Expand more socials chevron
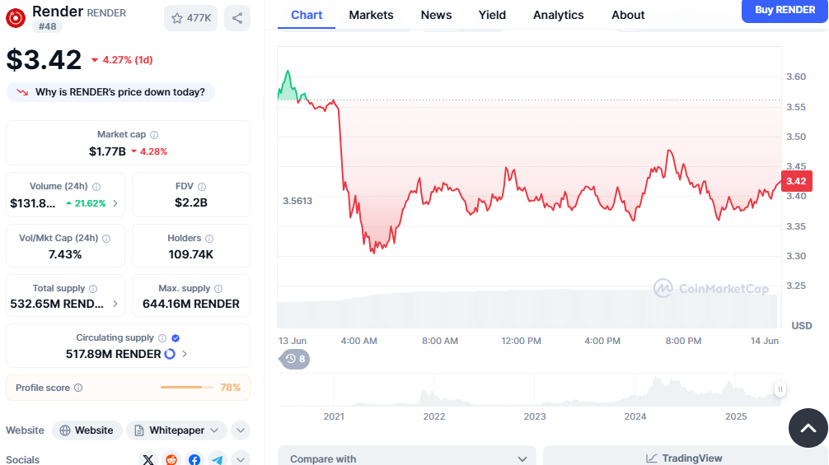This screenshot has height=465, width=829. click(x=241, y=459)
